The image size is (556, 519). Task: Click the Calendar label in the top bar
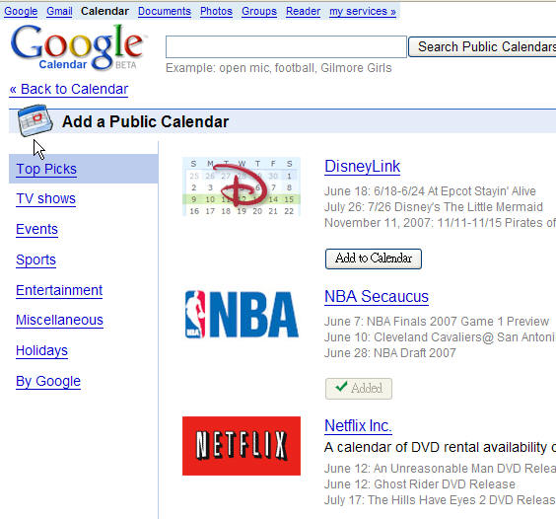click(104, 12)
